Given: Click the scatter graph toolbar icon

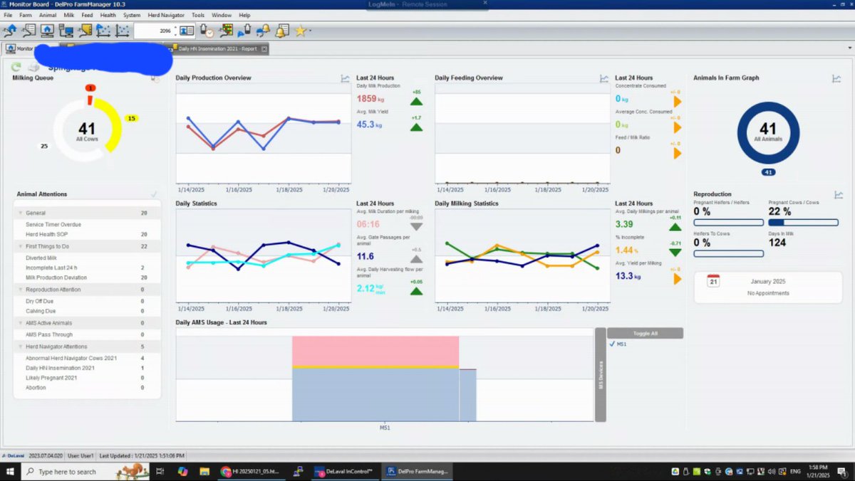Looking at the screenshot, I should [x=123, y=31].
